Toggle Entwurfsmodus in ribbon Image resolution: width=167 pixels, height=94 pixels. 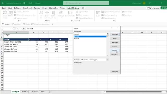(x=70, y=14)
